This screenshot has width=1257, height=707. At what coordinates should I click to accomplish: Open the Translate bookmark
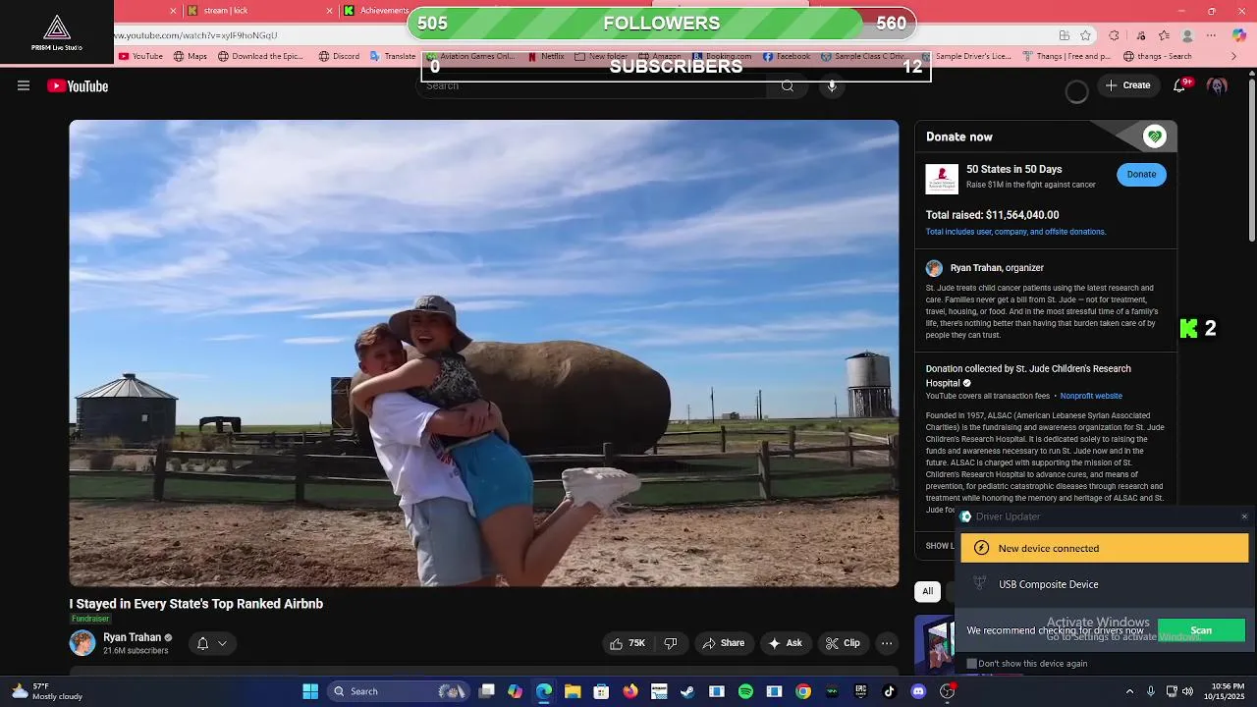pos(393,56)
